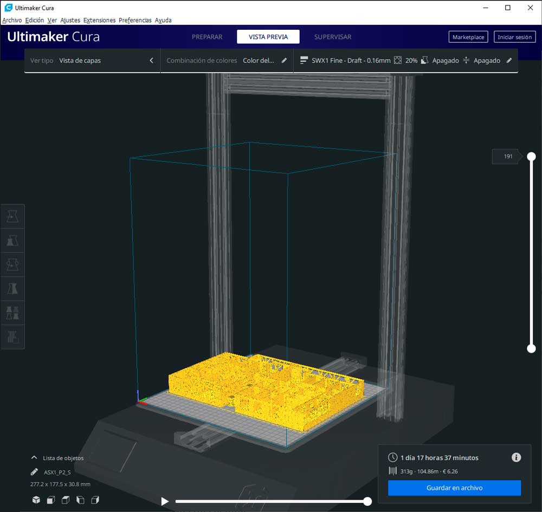Open the Support Blocker tool
542x512 pixels.
click(x=12, y=336)
